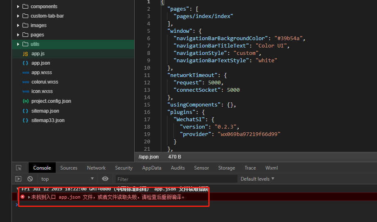Click the 470 B file size text
Screen dimensions: 377x222
click(174, 157)
